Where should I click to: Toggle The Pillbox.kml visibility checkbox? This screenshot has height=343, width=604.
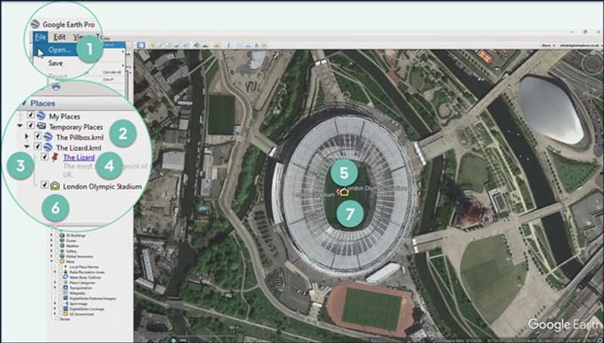click(38, 137)
